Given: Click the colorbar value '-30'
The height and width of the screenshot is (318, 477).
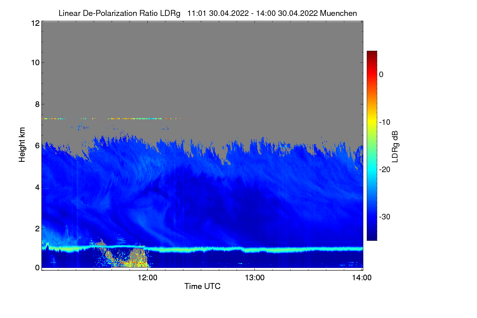Looking at the screenshot, I should pos(384,217).
